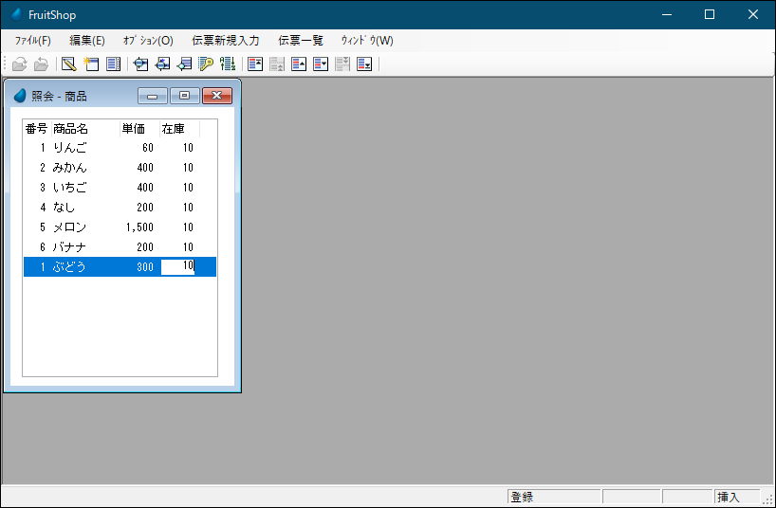The width and height of the screenshot is (776, 508).
Task: Open the 編集(E) menu
Action: click(x=87, y=41)
